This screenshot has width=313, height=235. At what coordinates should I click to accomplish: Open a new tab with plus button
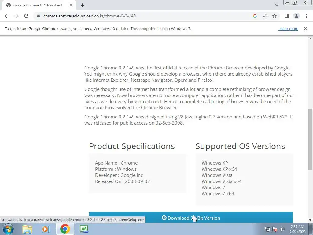83,5
